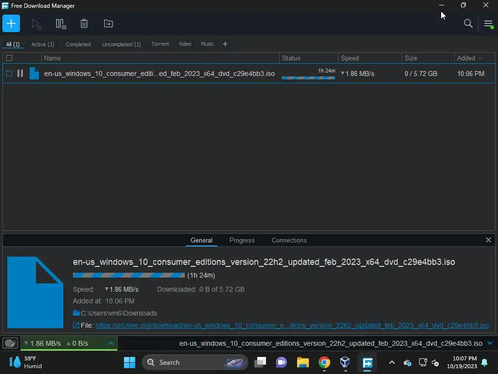Tick the select all downloads checkbox

coord(9,58)
